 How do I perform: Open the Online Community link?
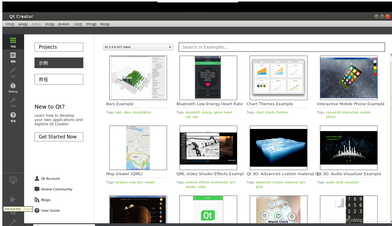pos(57,189)
